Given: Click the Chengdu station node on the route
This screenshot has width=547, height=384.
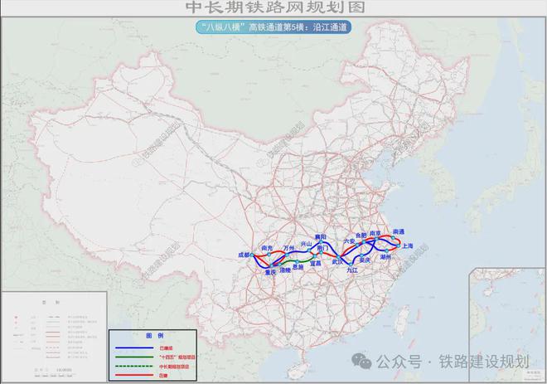Looking at the screenshot, I should pyautogui.click(x=252, y=255).
